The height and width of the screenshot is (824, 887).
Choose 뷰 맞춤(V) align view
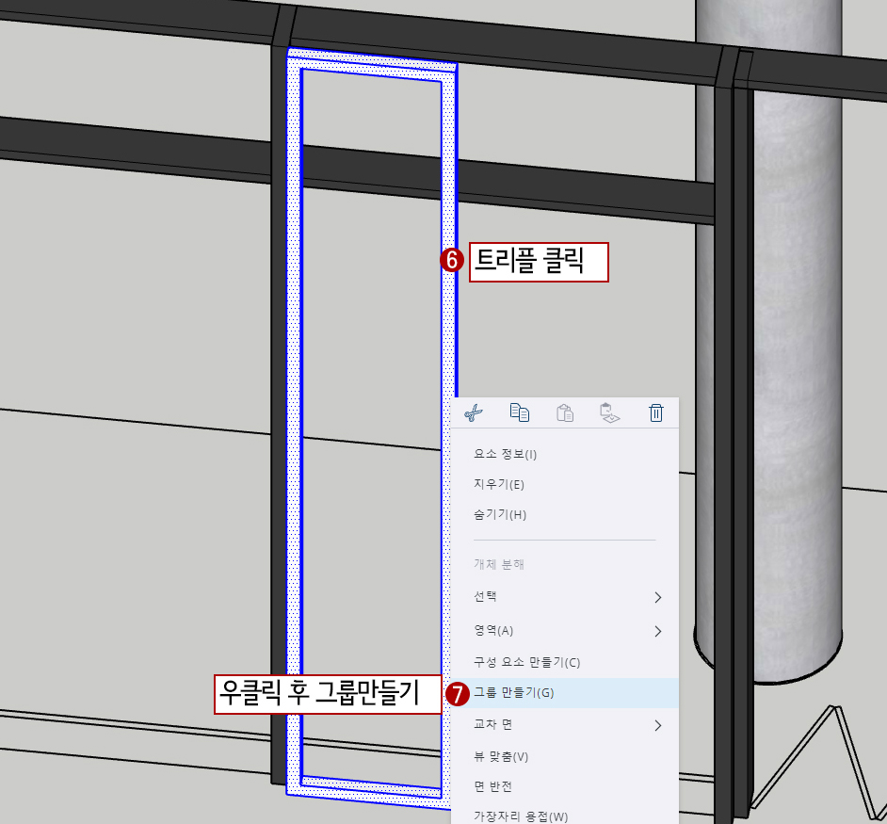565,756
